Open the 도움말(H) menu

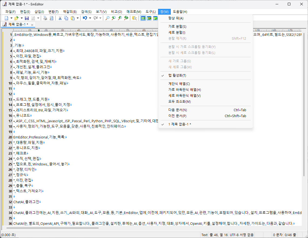coord(180,12)
